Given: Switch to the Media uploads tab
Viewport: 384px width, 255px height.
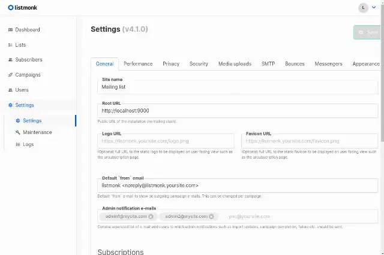Looking at the screenshot, I should pos(235,64).
